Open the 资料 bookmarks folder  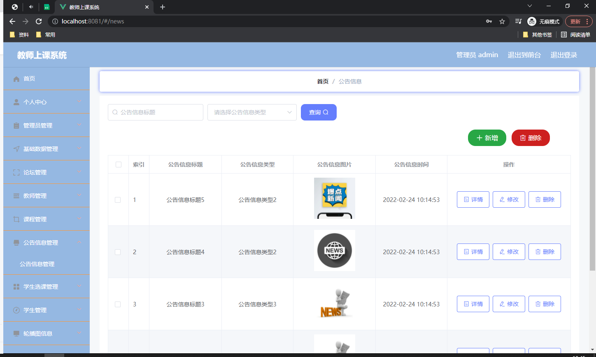tap(19, 35)
